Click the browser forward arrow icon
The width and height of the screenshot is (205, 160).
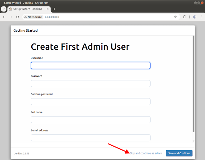[11, 17]
